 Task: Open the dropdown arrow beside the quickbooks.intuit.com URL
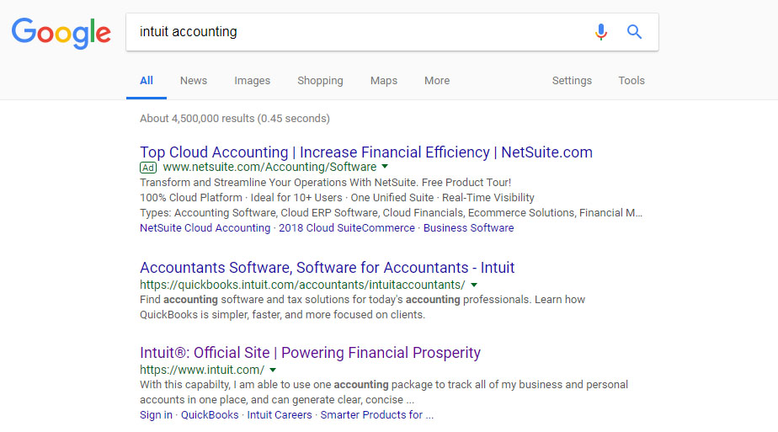coord(474,285)
